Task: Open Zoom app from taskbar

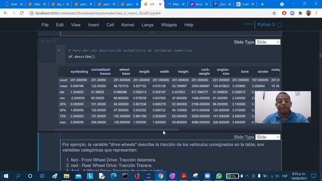Action: tap(207, 176)
